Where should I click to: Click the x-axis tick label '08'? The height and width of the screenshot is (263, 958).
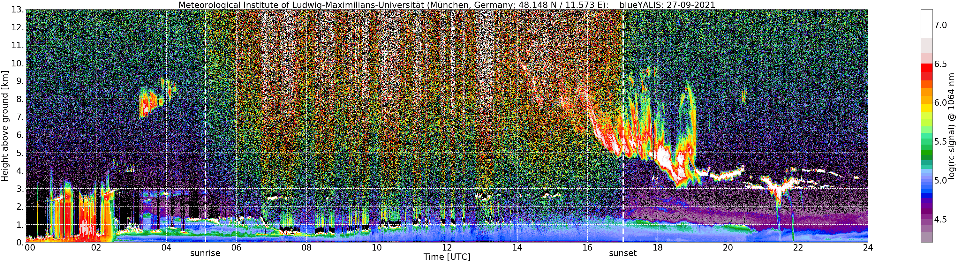point(306,248)
